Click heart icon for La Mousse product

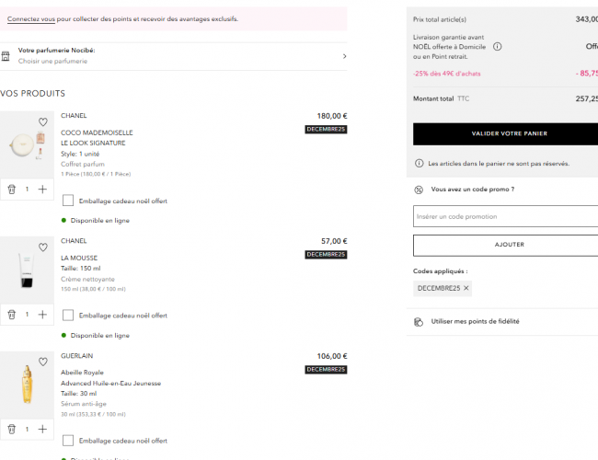click(42, 247)
